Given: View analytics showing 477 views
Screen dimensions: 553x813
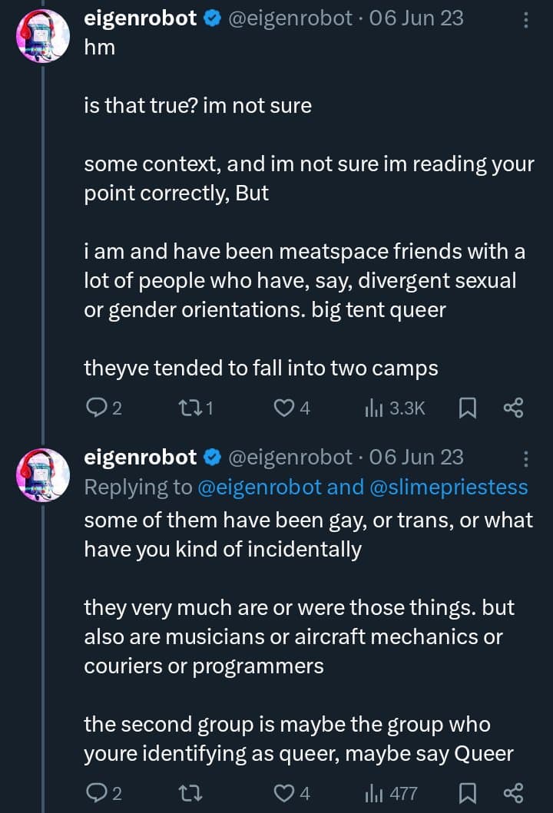Looking at the screenshot, I should (374, 793).
